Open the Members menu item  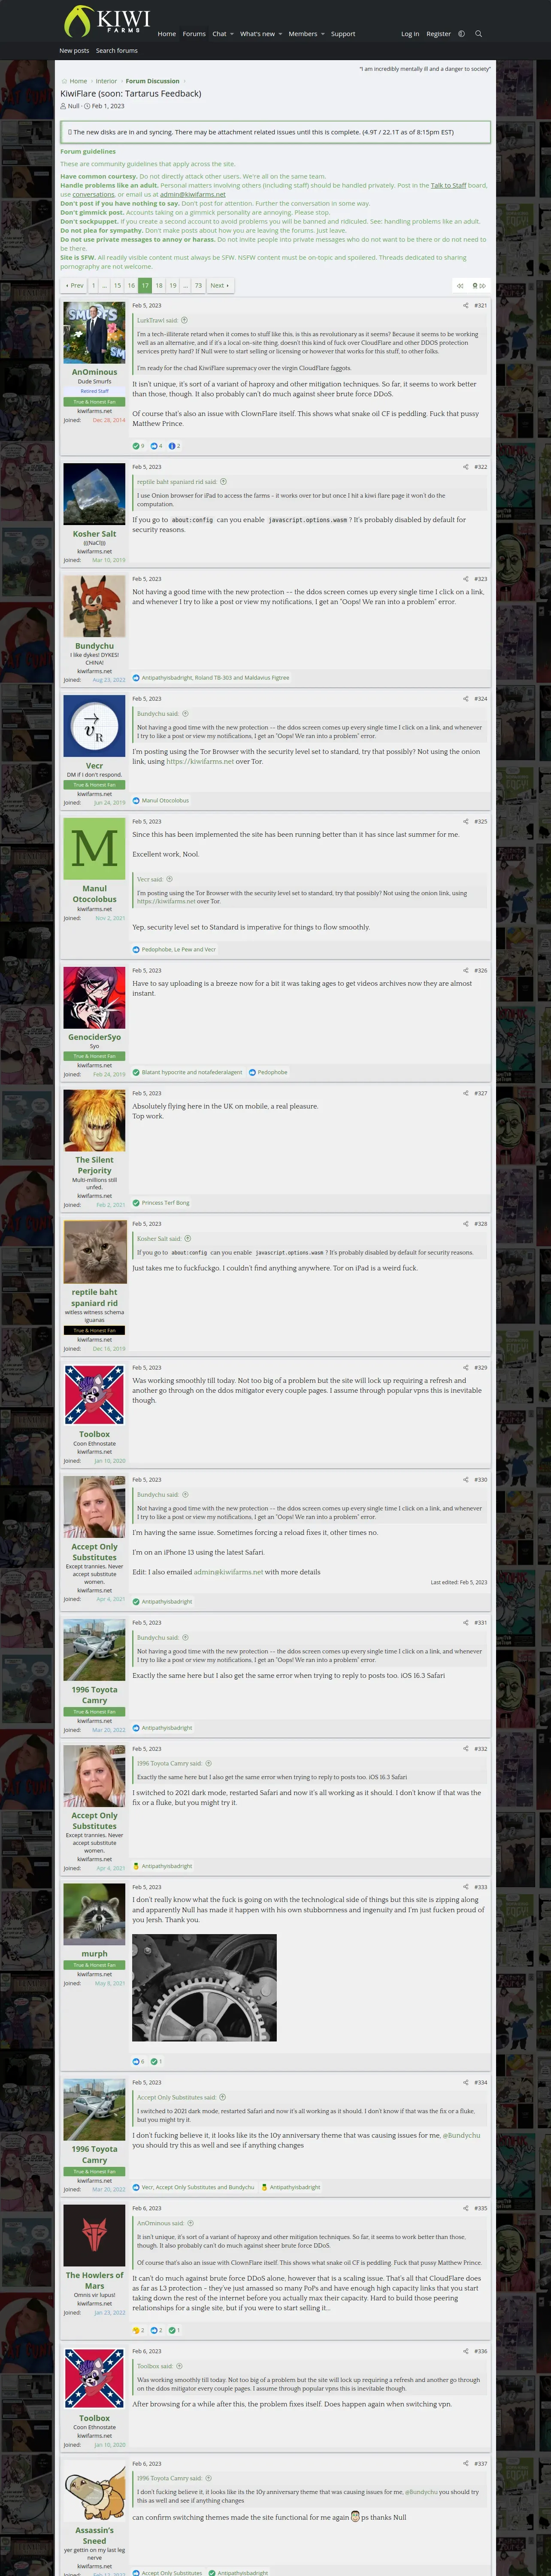pyautogui.click(x=303, y=34)
